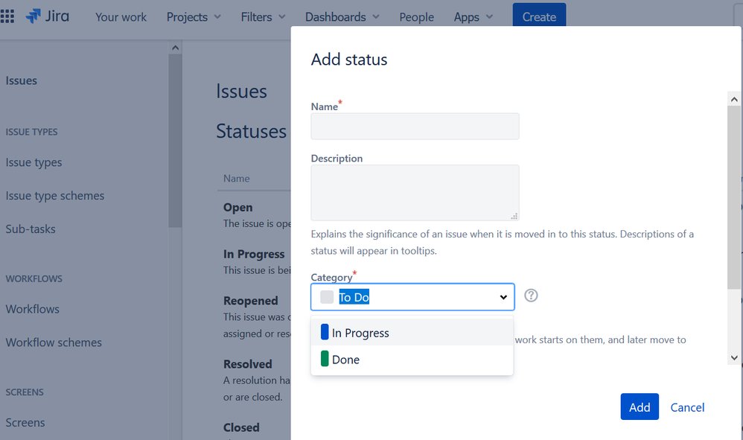Open Issue types in sidebar

point(34,162)
